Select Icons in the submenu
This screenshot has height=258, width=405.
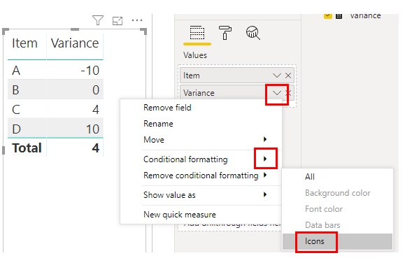coord(337,241)
